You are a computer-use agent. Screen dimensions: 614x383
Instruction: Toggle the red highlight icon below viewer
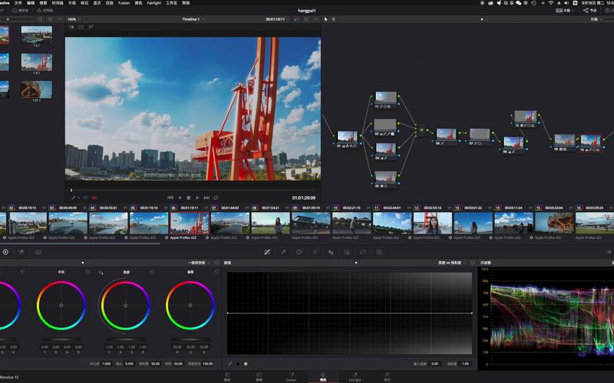coord(94,198)
